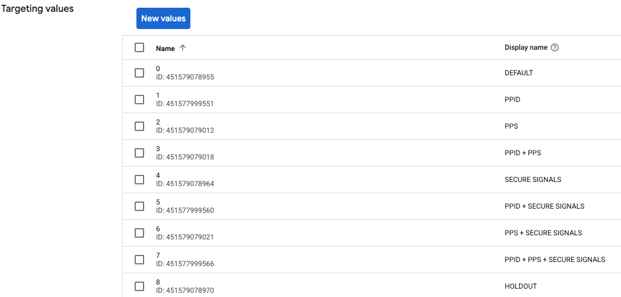Toggle the select-all checkbox in header
This screenshot has height=297, width=621.
click(x=139, y=47)
